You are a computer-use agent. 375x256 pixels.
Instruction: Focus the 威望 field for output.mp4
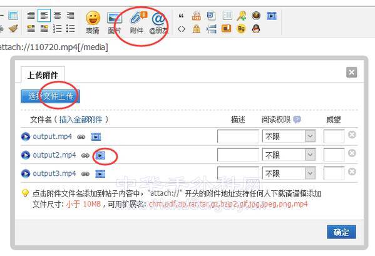334,136
